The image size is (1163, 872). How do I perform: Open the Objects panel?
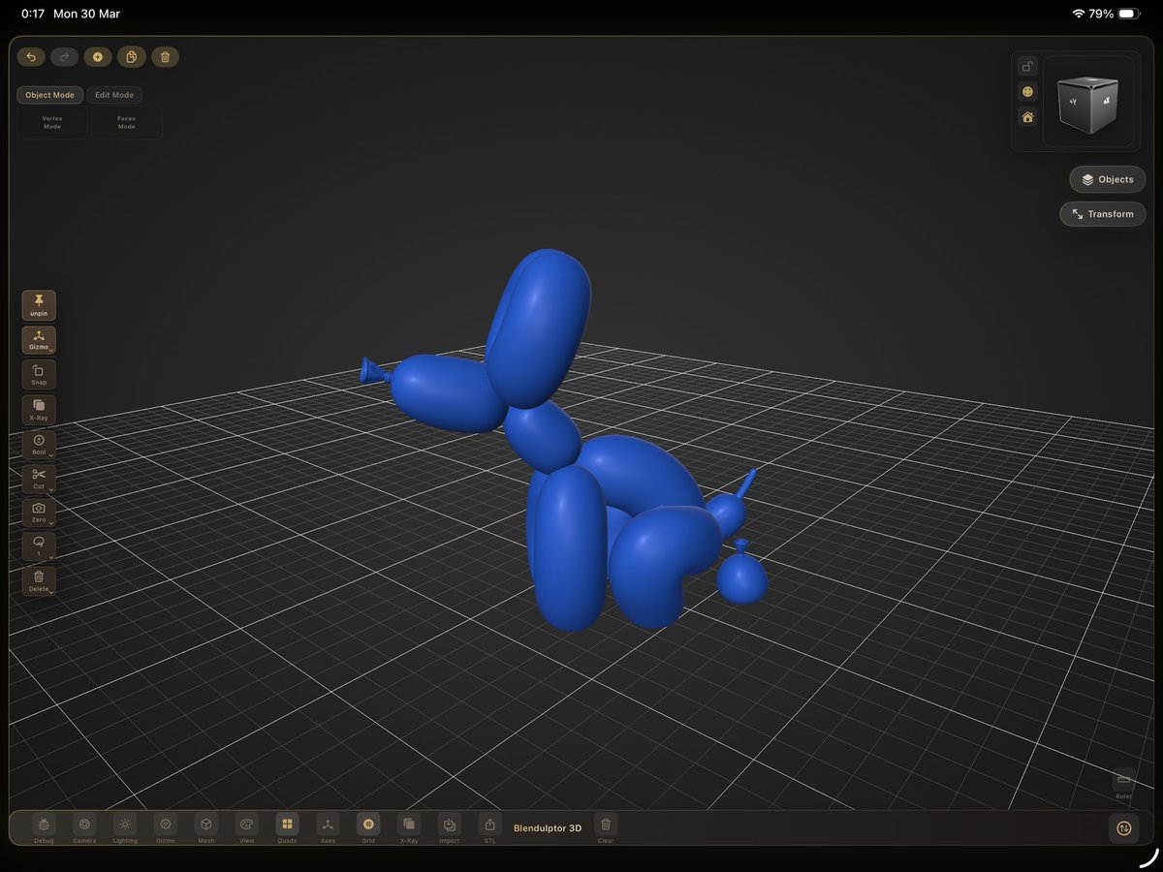point(1108,179)
